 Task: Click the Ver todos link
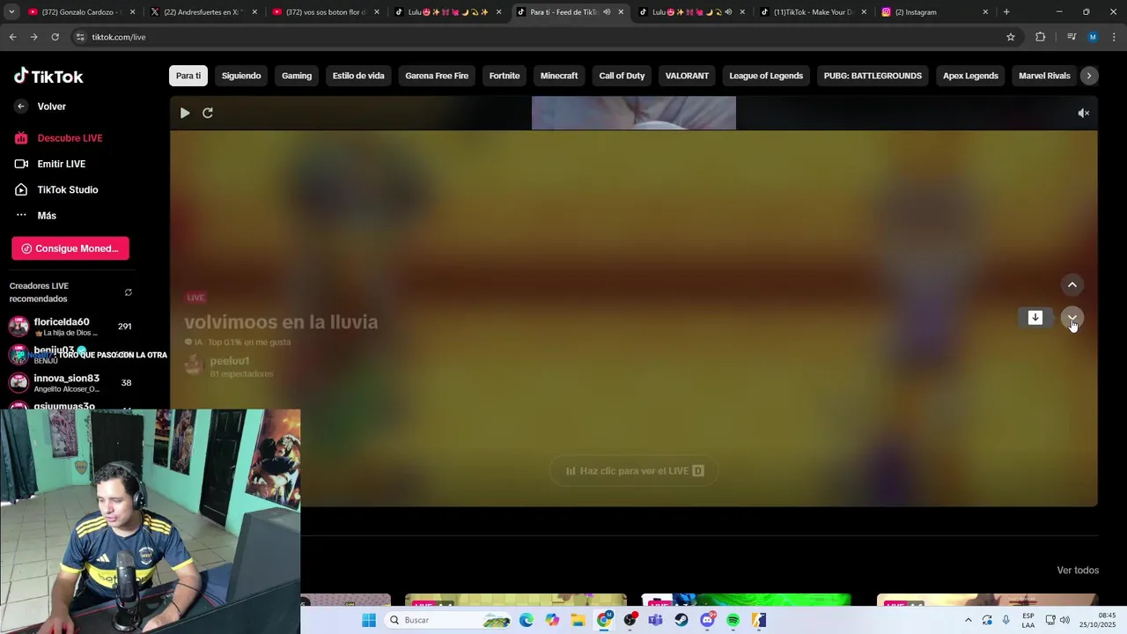pos(1078,571)
